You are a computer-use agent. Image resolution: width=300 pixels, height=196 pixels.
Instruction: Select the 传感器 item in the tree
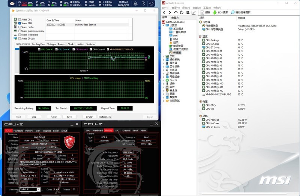click(x=177, y=53)
